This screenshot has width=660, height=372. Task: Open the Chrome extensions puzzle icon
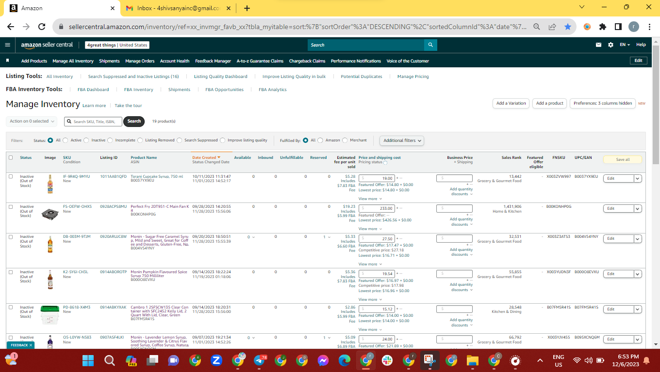pyautogui.click(x=603, y=27)
